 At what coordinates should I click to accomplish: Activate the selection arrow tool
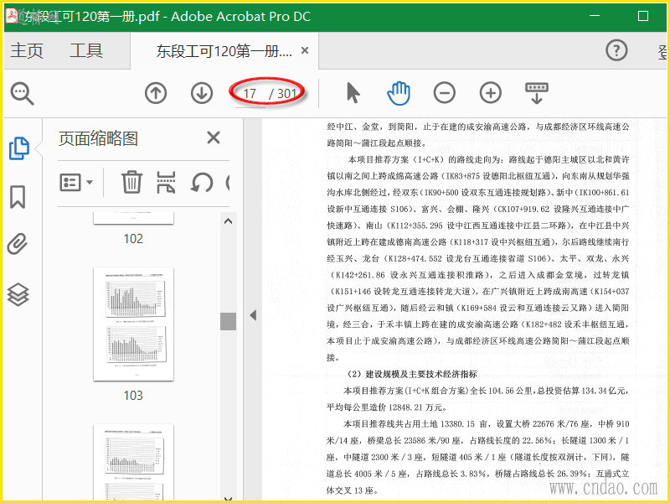(353, 93)
